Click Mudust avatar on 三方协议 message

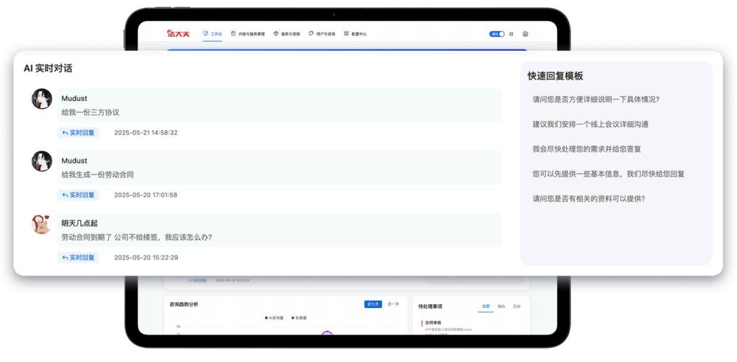pyautogui.click(x=42, y=99)
